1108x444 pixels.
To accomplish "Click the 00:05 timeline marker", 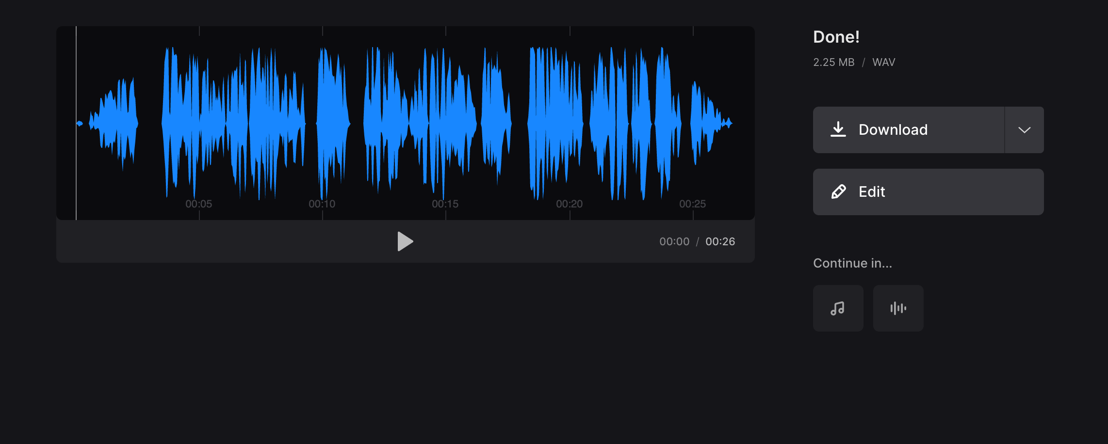I will pyautogui.click(x=199, y=204).
